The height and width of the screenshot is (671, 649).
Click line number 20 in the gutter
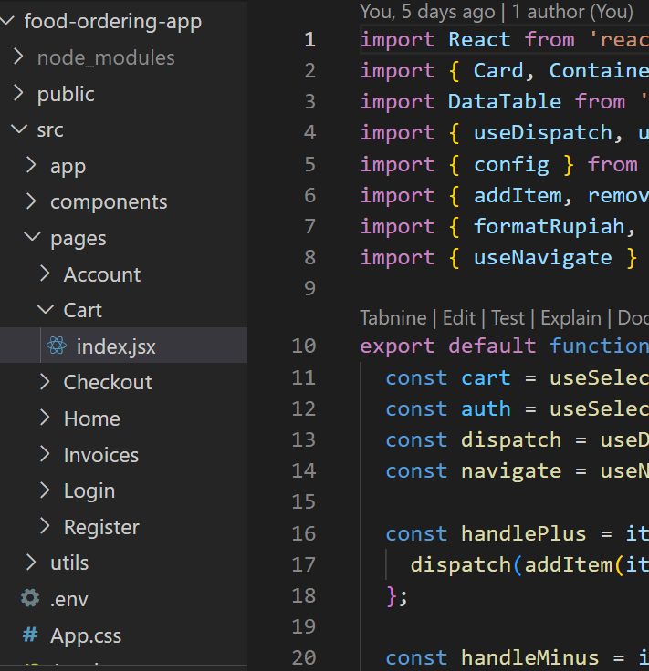pyautogui.click(x=304, y=657)
